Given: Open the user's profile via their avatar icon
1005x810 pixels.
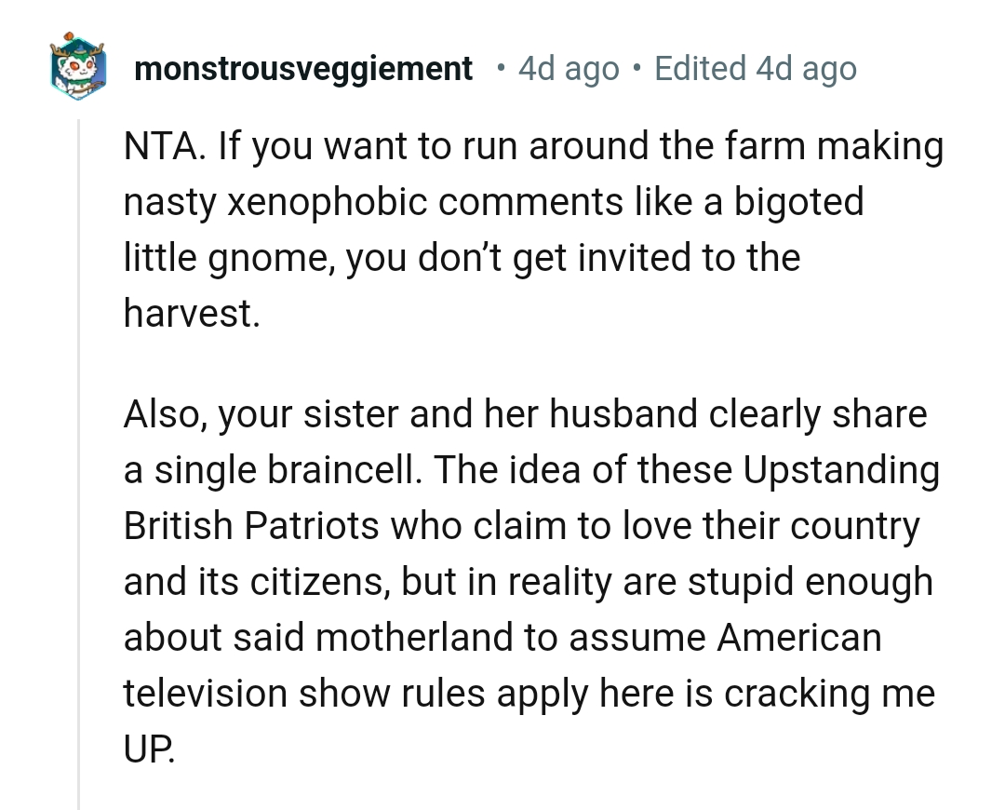Looking at the screenshot, I should point(78,67).
